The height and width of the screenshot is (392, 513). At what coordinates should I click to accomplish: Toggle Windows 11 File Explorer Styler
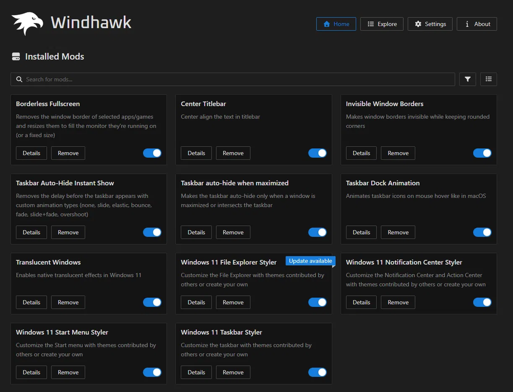pos(317,302)
